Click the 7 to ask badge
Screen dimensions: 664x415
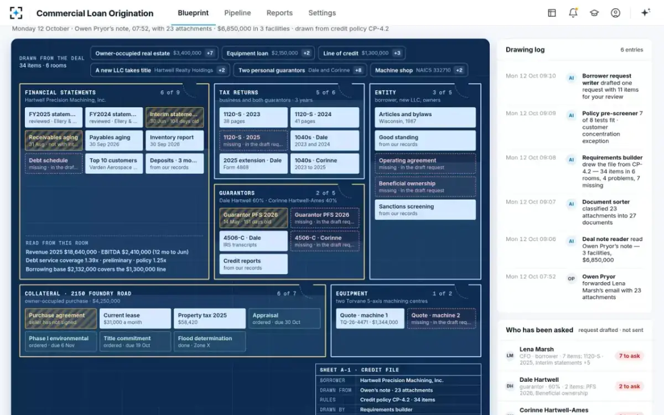click(x=629, y=356)
